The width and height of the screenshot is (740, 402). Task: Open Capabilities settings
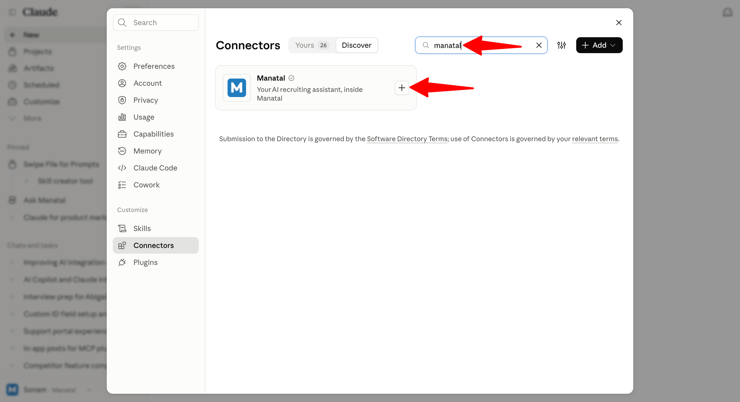(156, 134)
